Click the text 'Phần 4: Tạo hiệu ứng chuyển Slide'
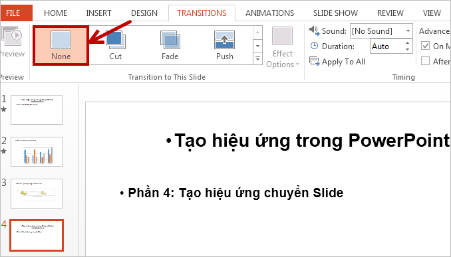The image size is (451, 257). click(x=235, y=193)
